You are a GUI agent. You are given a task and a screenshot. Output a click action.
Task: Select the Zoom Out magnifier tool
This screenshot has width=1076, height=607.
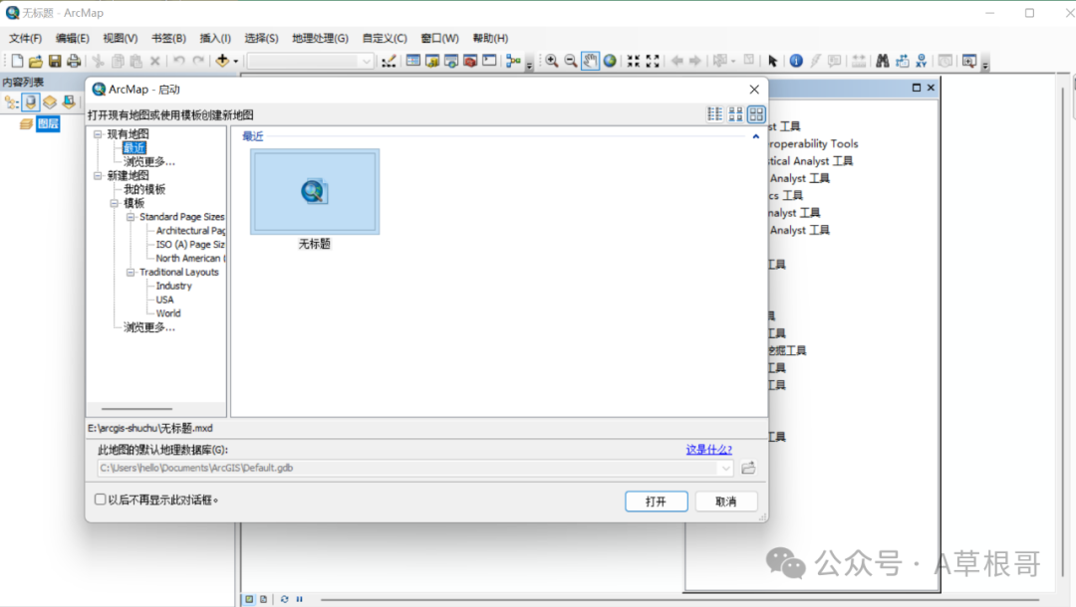click(571, 61)
